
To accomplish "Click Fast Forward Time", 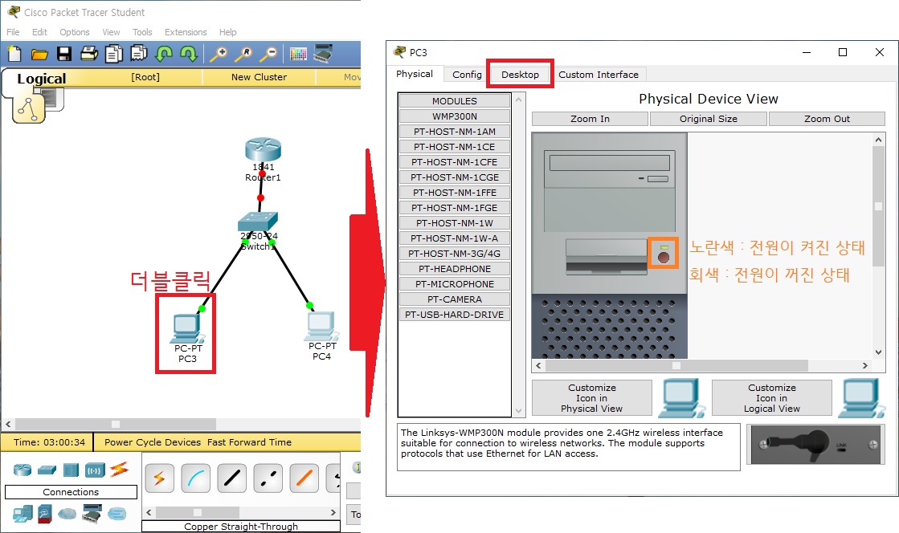I will pos(249,441).
